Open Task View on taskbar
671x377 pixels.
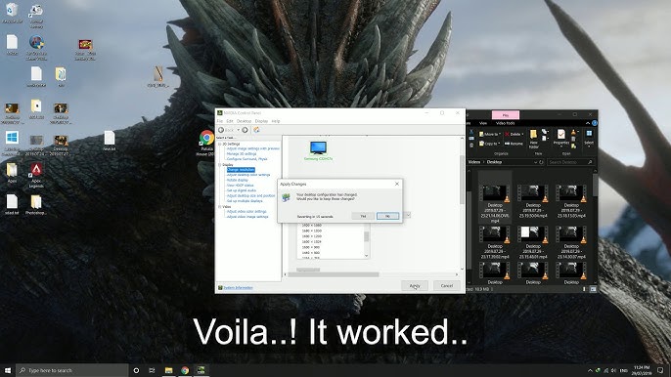[152, 370]
